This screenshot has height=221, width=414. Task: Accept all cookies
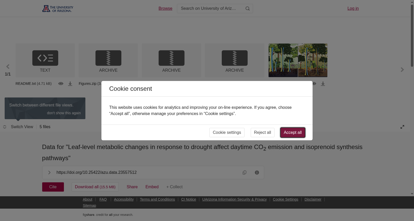coord(293,133)
